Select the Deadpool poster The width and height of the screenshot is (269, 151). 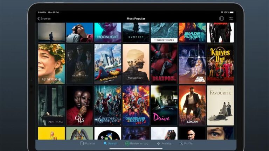(164, 64)
